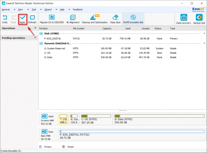
Task: Select the Disk1 Basic MBR icon
Action: 44,131
